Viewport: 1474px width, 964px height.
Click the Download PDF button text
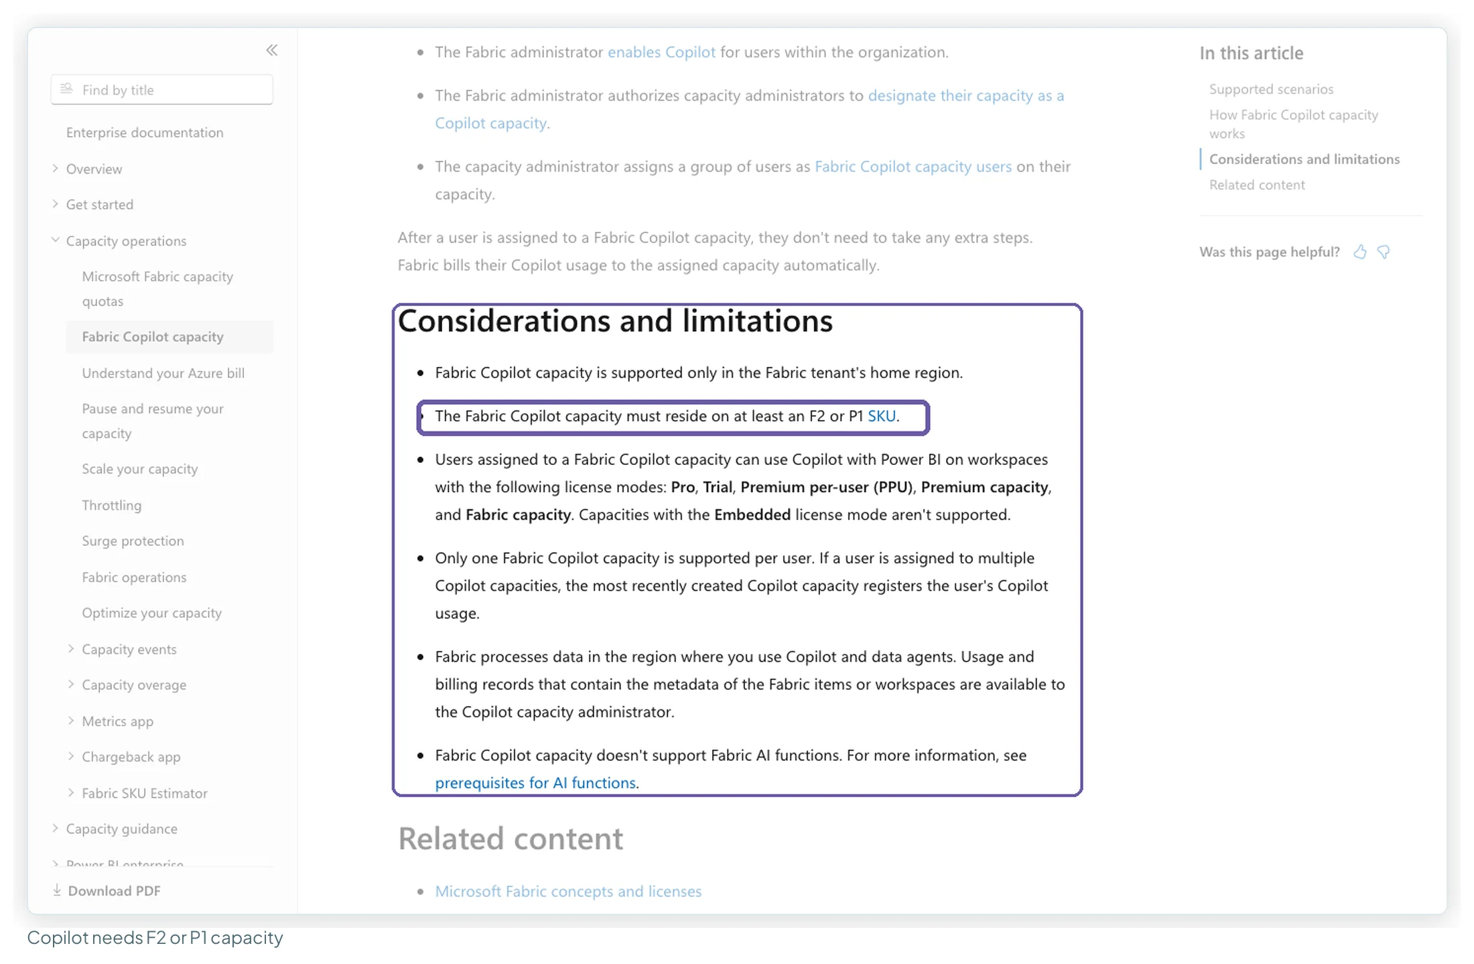[114, 890]
